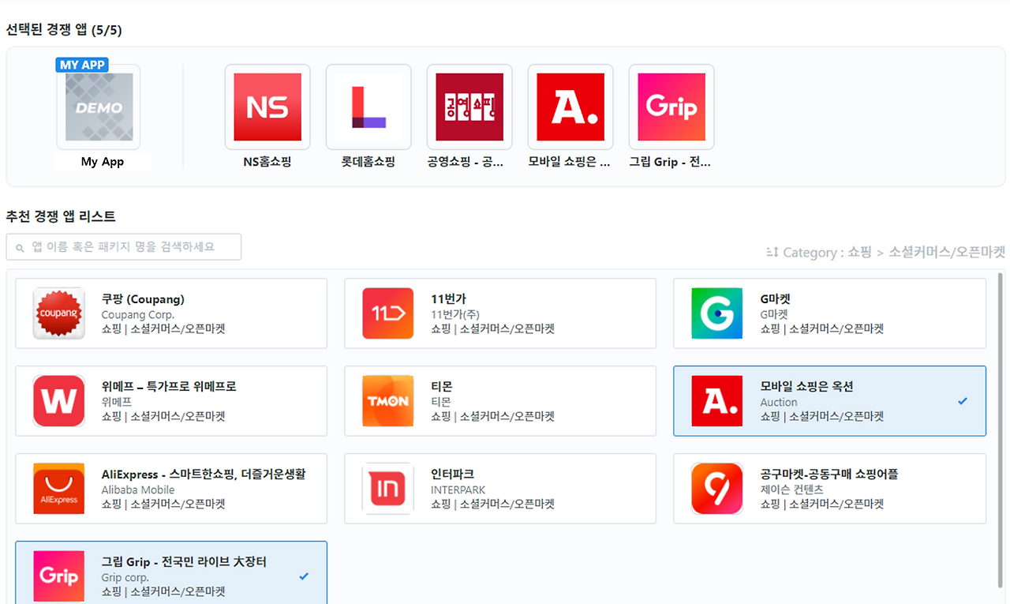Click the 공영쇼핑 app icon
The width and height of the screenshot is (1010, 604).
(469, 107)
